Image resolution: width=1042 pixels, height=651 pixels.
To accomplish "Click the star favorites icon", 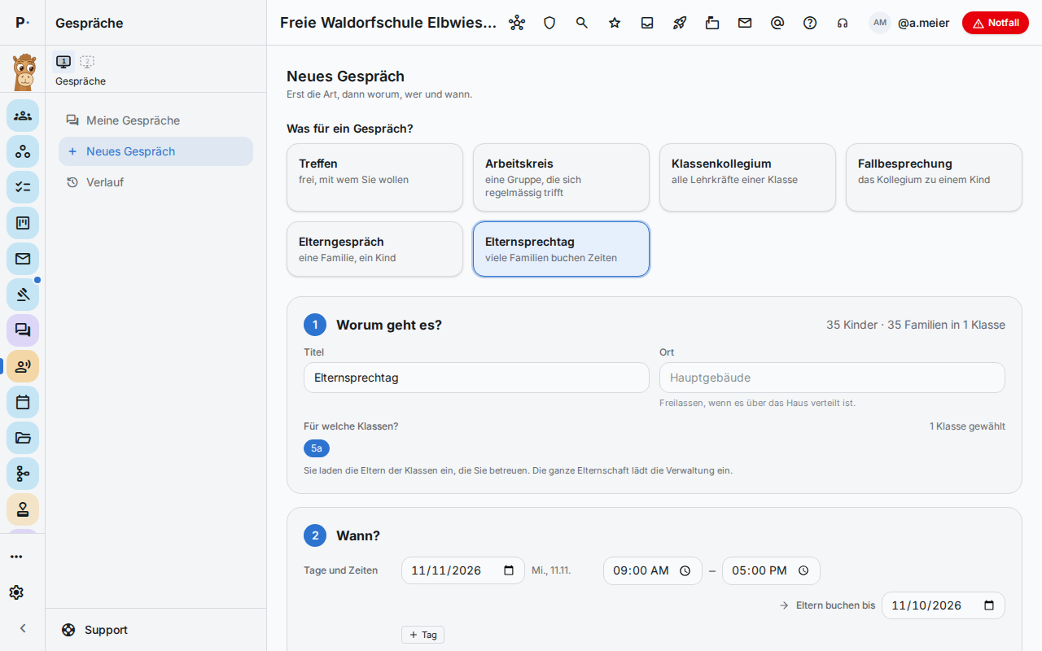I will (x=615, y=23).
